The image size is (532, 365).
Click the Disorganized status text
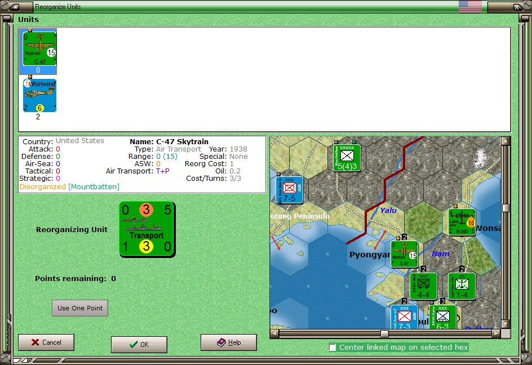pyautogui.click(x=43, y=187)
